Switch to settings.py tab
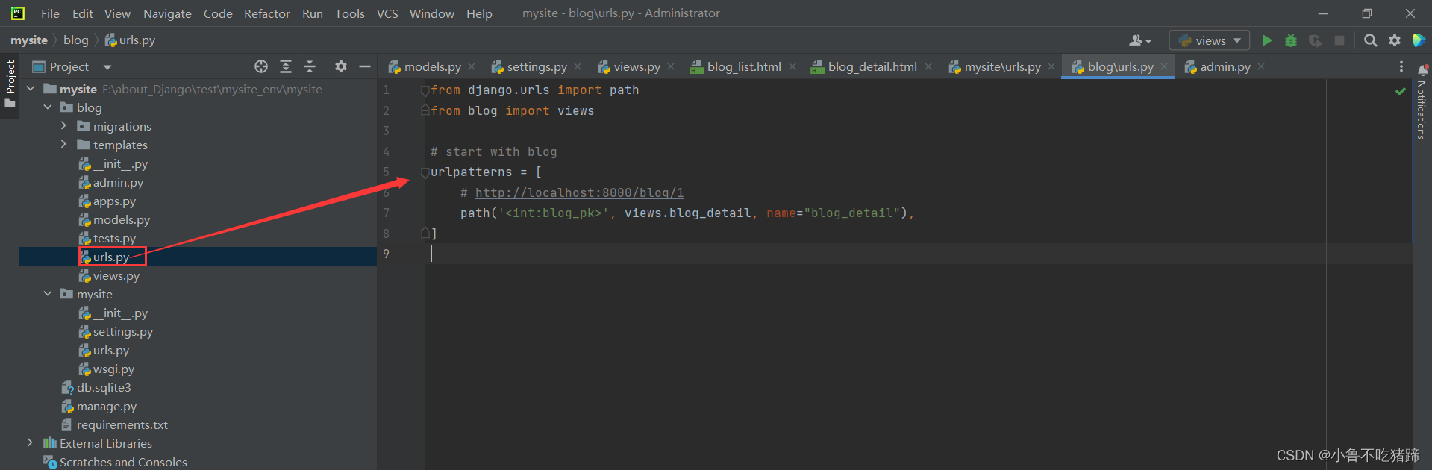1432x470 pixels. (x=530, y=66)
